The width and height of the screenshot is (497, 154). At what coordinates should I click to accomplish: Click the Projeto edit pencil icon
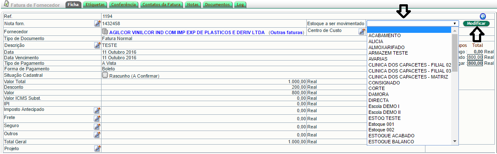coord(97,148)
